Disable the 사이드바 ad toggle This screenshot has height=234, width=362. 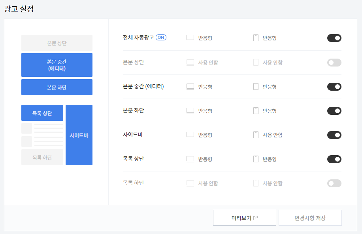(x=334, y=135)
